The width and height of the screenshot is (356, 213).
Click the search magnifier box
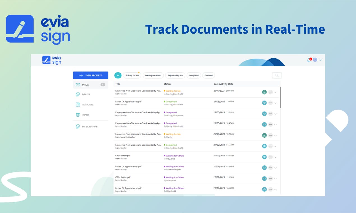point(277,75)
